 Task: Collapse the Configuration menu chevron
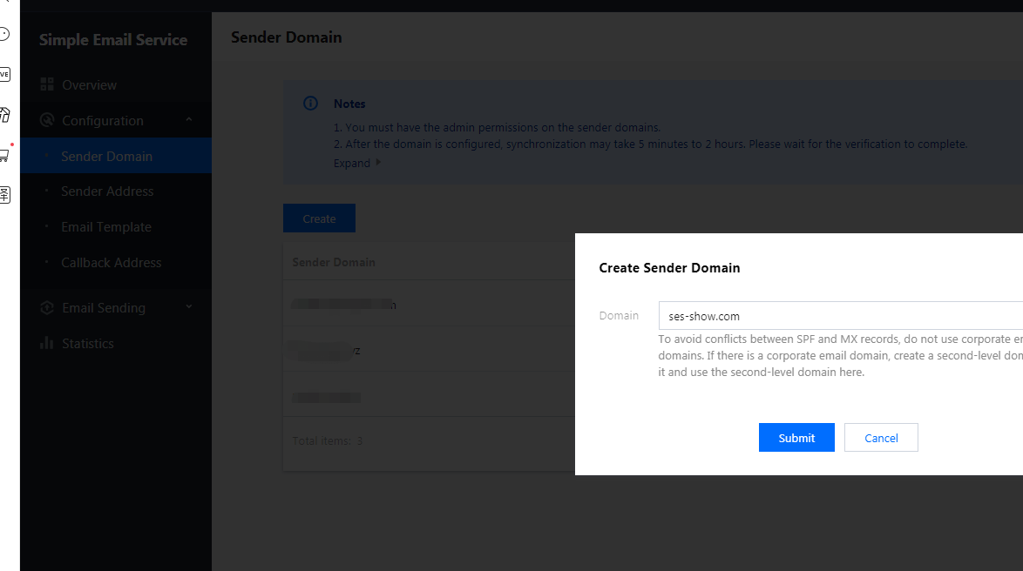click(189, 120)
